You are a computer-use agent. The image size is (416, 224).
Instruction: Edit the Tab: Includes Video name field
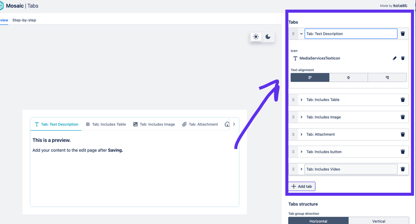351,169
